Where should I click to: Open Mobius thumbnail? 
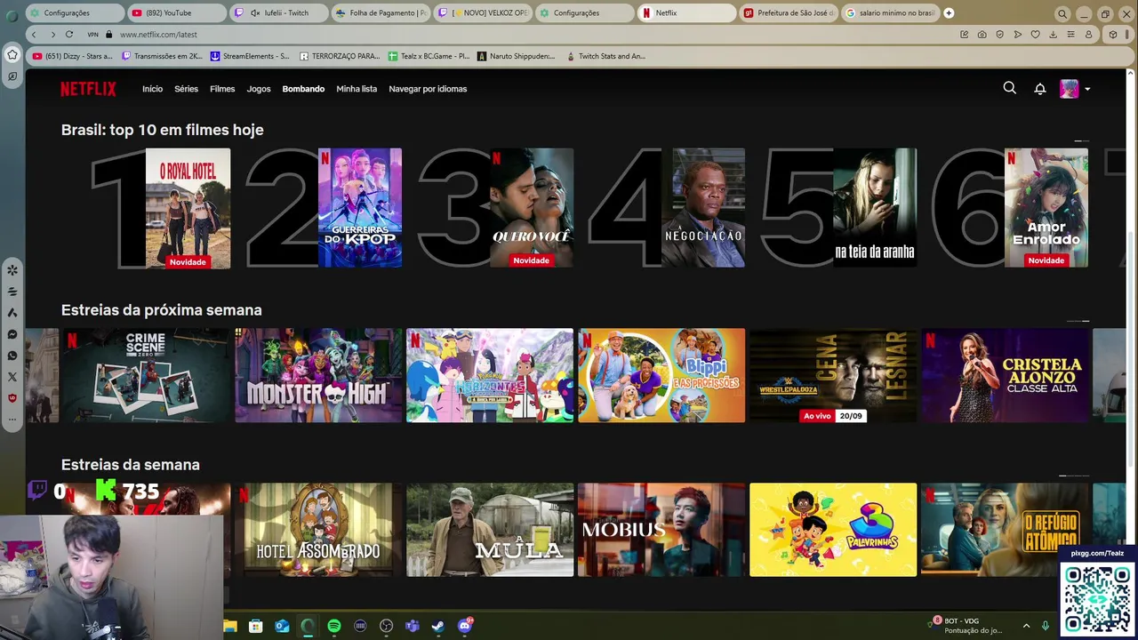pos(661,530)
